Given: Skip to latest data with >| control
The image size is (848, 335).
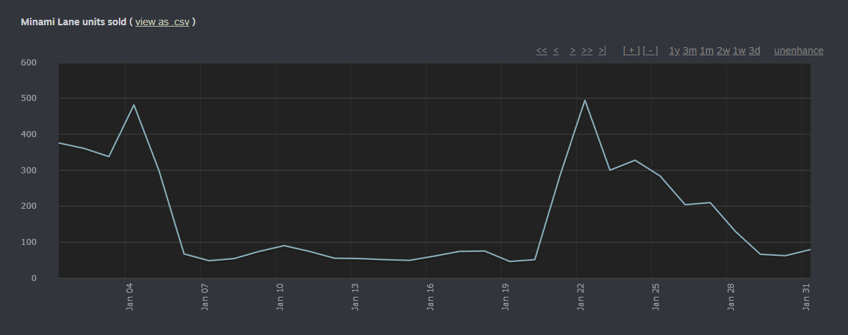Looking at the screenshot, I should (x=602, y=50).
